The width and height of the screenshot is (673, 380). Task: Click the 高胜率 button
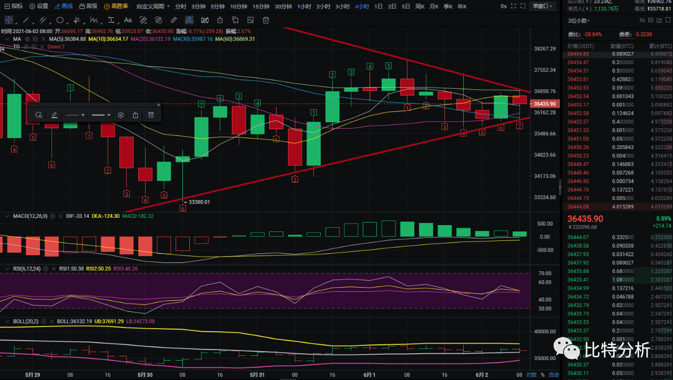[x=117, y=6]
